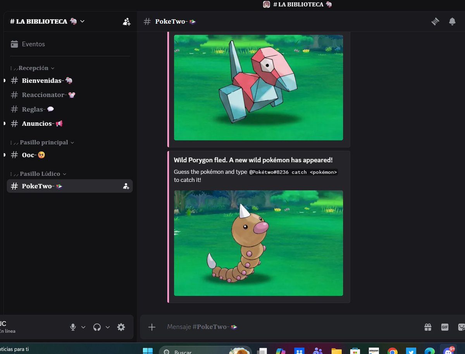Screen dimensions: 465x354
Task: Click the @Pokétwo#8236 catch command text
Action: pos(293,172)
